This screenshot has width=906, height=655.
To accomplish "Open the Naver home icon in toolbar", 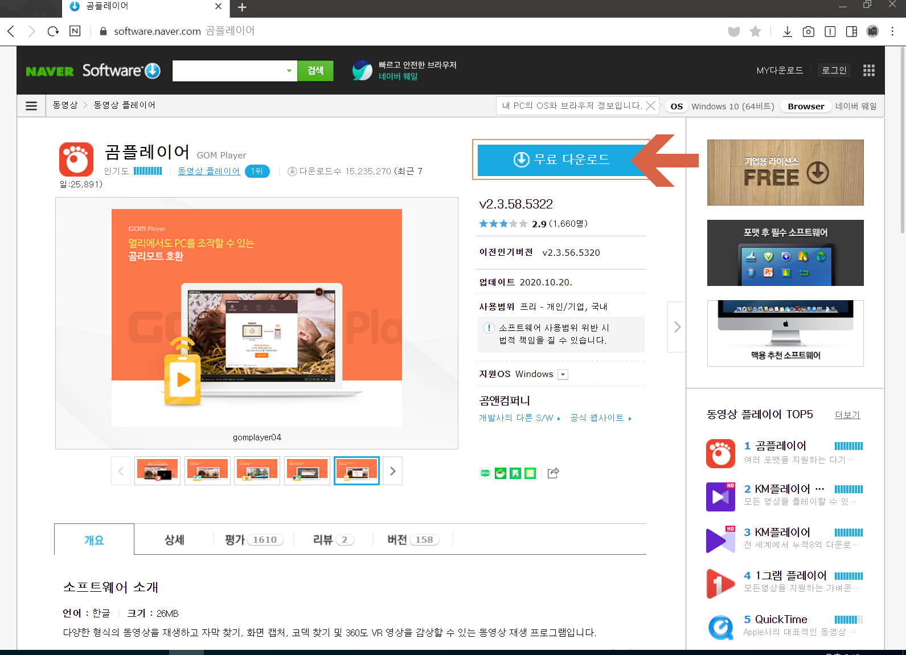I will click(x=75, y=31).
